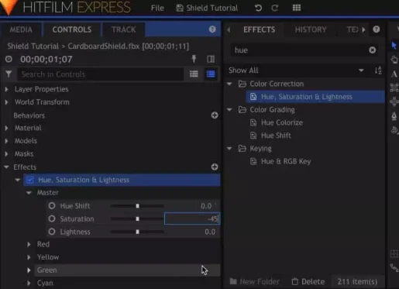Select the hand pan tool
Viewport: 399px width, 289px height.
pyautogui.click(x=394, y=60)
